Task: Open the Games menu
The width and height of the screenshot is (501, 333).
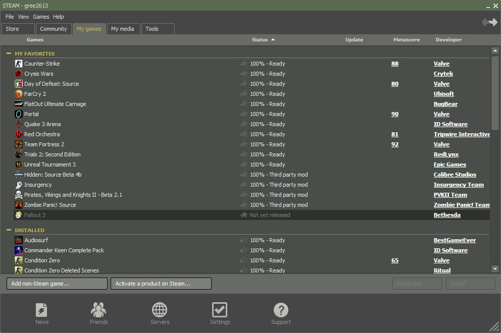Action: coord(41,17)
